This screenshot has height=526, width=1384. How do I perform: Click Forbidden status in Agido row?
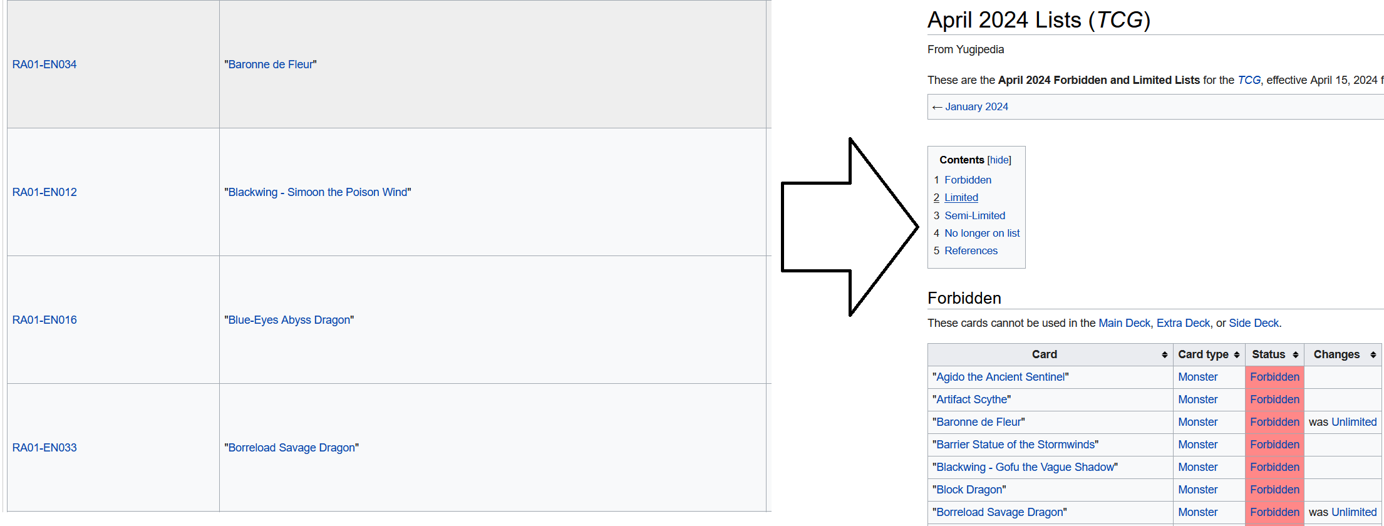(x=1275, y=377)
